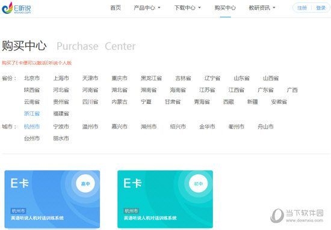Select province 四川省
Screen dimensions: 331x230
click(x=90, y=101)
